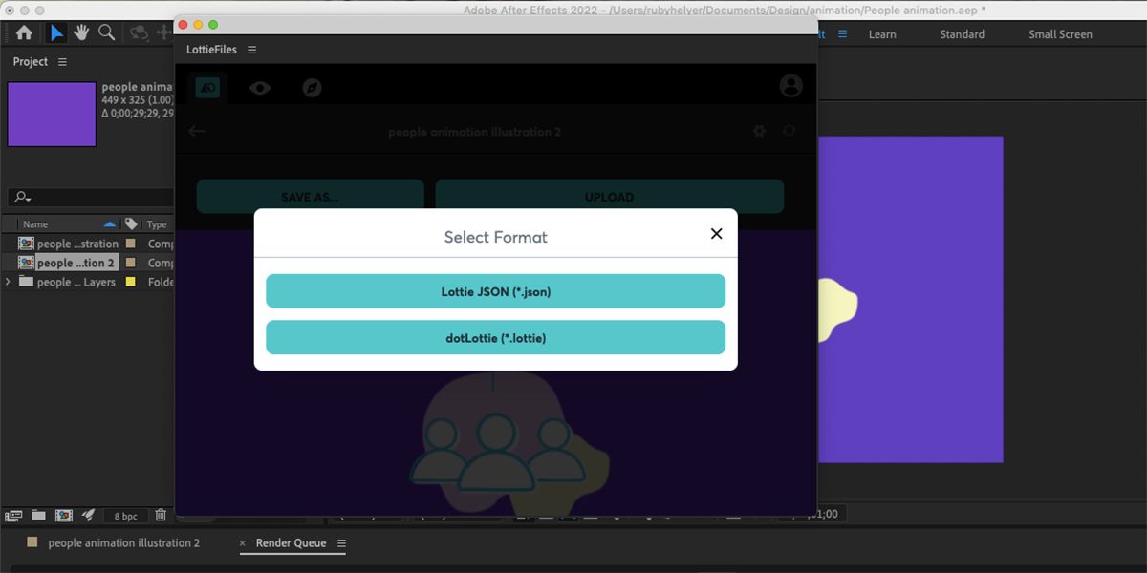Open the LottieFiles preview eye tab
The width and height of the screenshot is (1147, 573).
[x=260, y=88]
